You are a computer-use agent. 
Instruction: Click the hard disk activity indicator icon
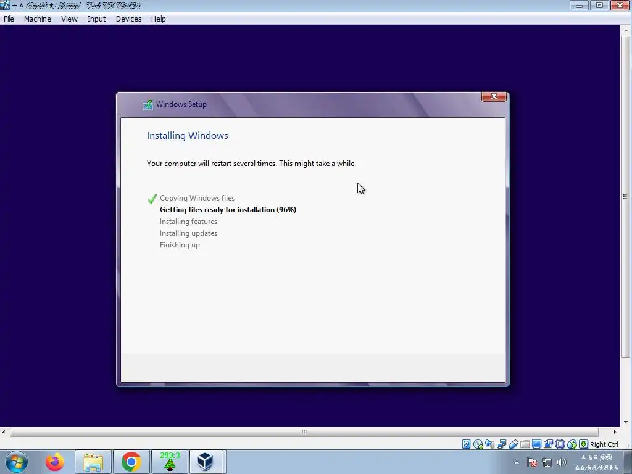point(467,444)
